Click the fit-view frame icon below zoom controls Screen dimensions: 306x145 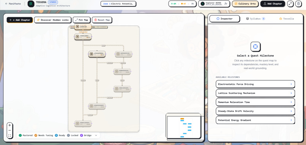coord(9,136)
